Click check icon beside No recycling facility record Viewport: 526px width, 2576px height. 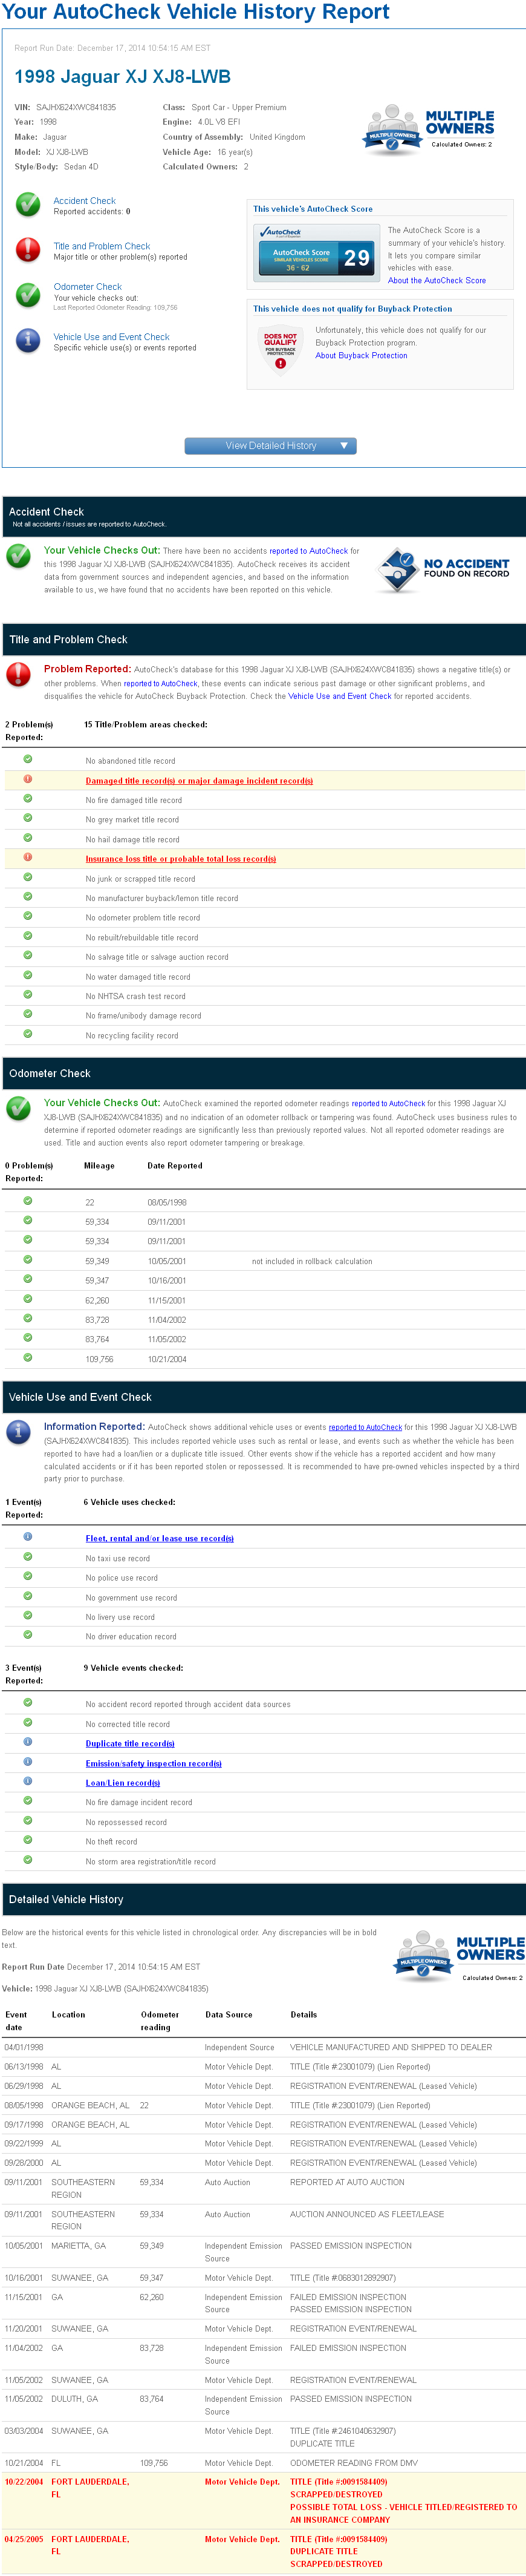pyautogui.click(x=28, y=1034)
